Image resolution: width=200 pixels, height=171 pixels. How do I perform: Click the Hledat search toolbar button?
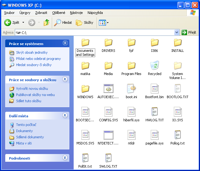click(x=63, y=23)
